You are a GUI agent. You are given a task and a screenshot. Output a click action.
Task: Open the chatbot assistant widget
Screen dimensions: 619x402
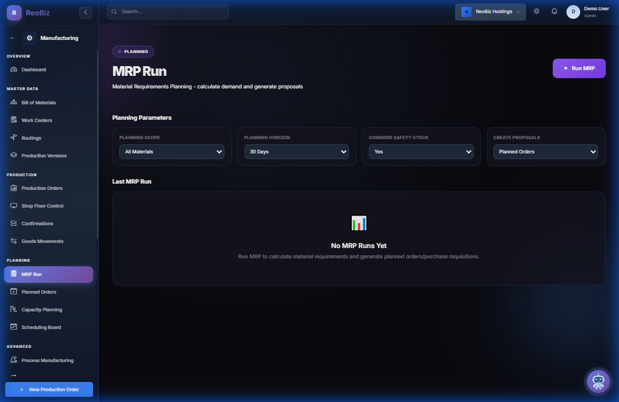(x=598, y=381)
